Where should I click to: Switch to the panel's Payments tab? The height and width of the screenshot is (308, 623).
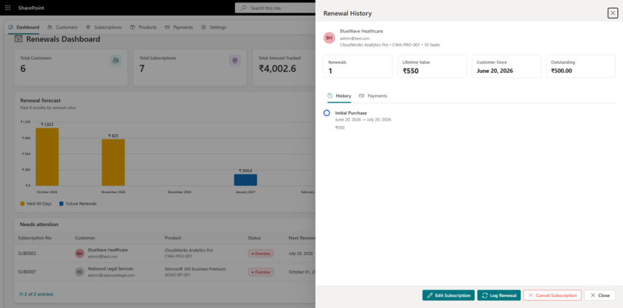[373, 95]
